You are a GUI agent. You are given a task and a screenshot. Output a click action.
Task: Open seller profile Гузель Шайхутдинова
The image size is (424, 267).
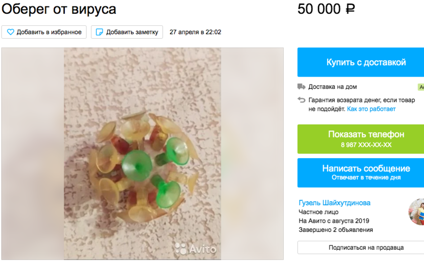[x=335, y=203]
